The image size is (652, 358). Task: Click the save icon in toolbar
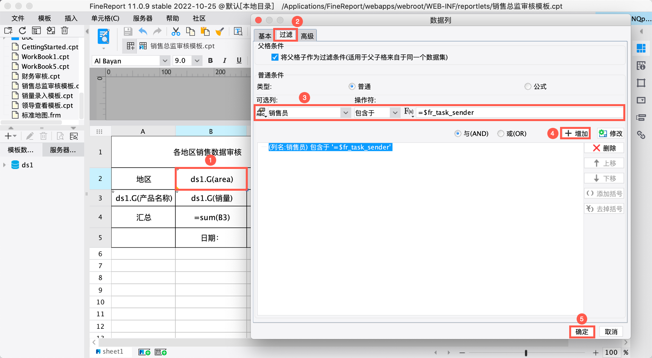(x=128, y=32)
